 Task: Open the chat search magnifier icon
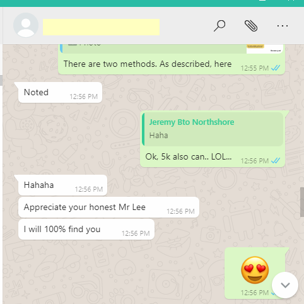click(219, 26)
